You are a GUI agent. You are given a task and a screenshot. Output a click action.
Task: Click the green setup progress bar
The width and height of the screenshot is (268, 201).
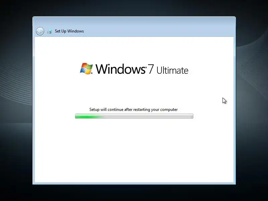[134, 116]
